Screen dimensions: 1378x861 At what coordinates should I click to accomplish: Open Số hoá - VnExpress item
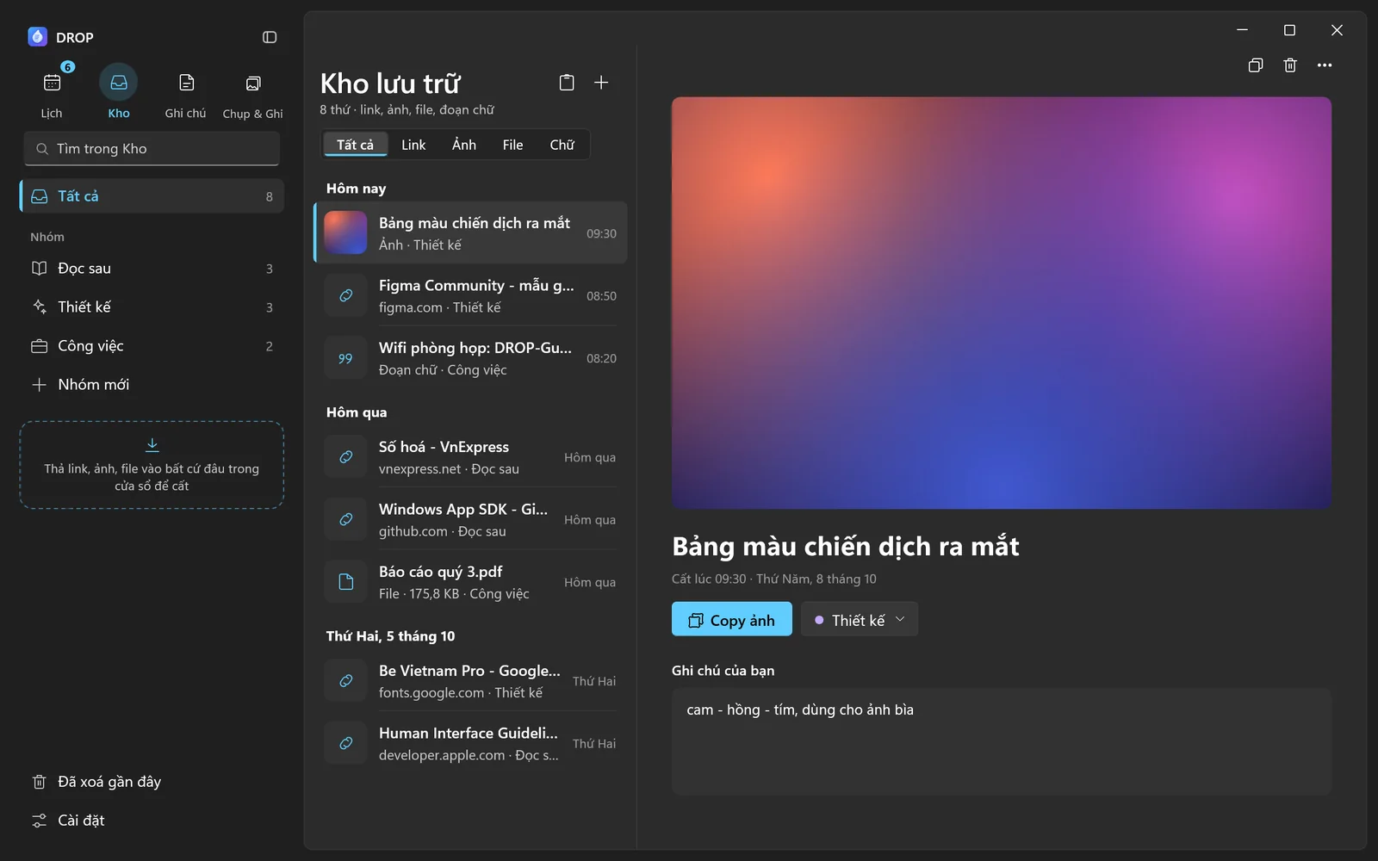click(x=471, y=457)
